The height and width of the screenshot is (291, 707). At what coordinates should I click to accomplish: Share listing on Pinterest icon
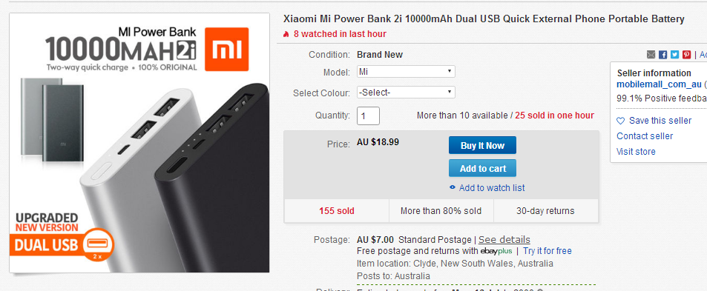tap(686, 54)
